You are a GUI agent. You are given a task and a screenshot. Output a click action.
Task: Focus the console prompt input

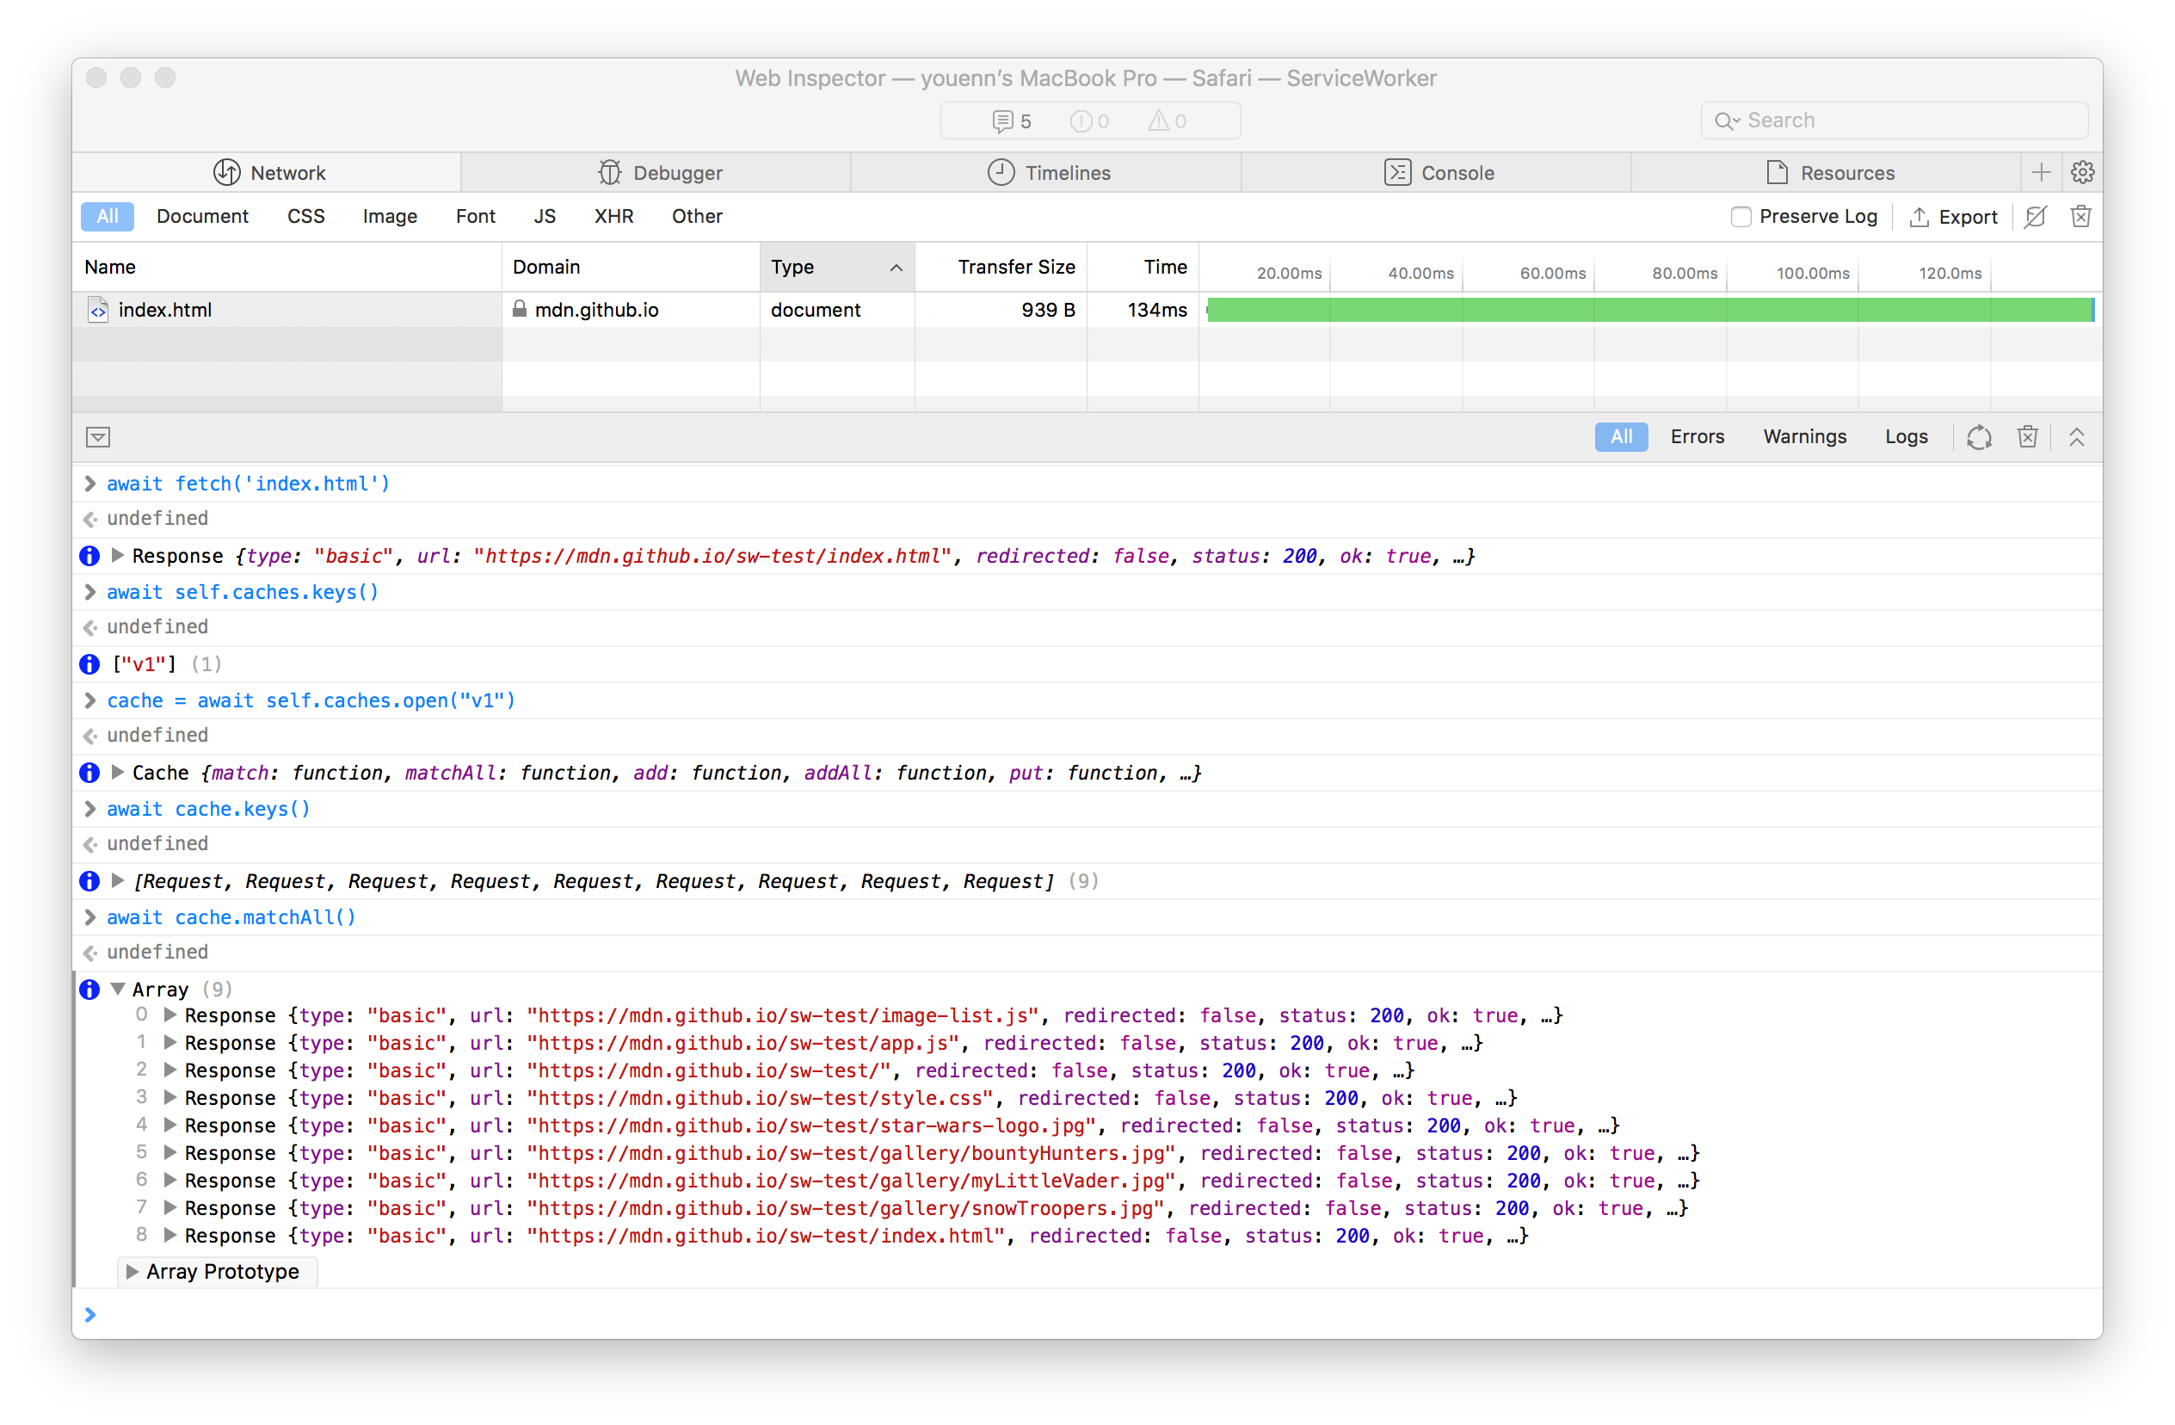coord(1087,1314)
